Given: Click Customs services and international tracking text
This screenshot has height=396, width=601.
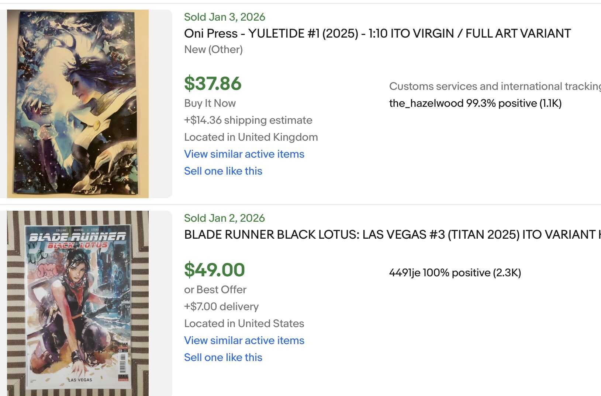Looking at the screenshot, I should (494, 86).
